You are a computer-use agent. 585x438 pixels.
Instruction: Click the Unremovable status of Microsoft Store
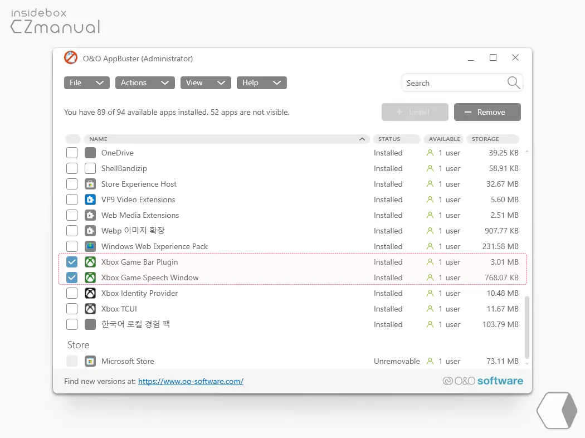397,361
